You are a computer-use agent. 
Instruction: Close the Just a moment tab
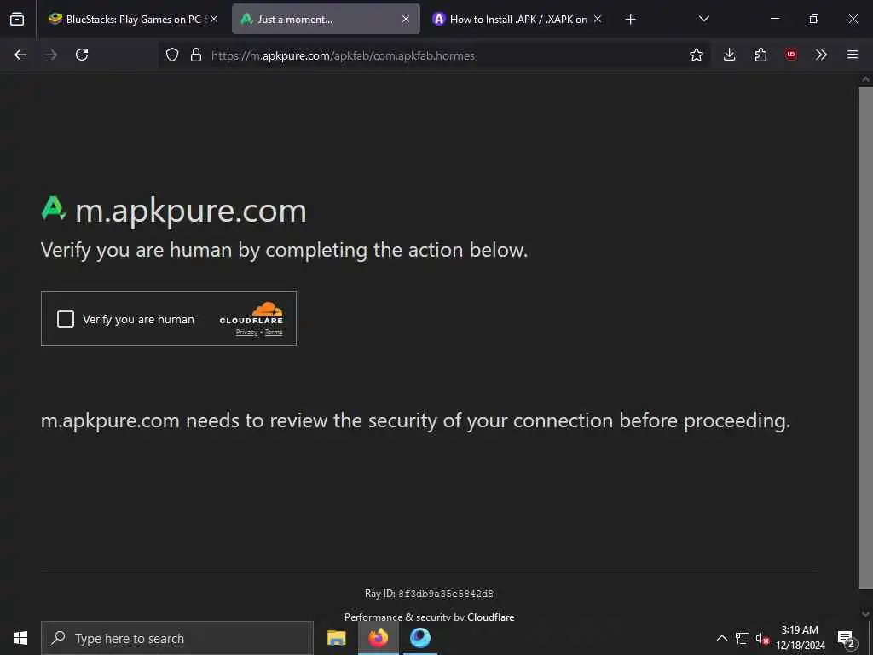pyautogui.click(x=406, y=19)
